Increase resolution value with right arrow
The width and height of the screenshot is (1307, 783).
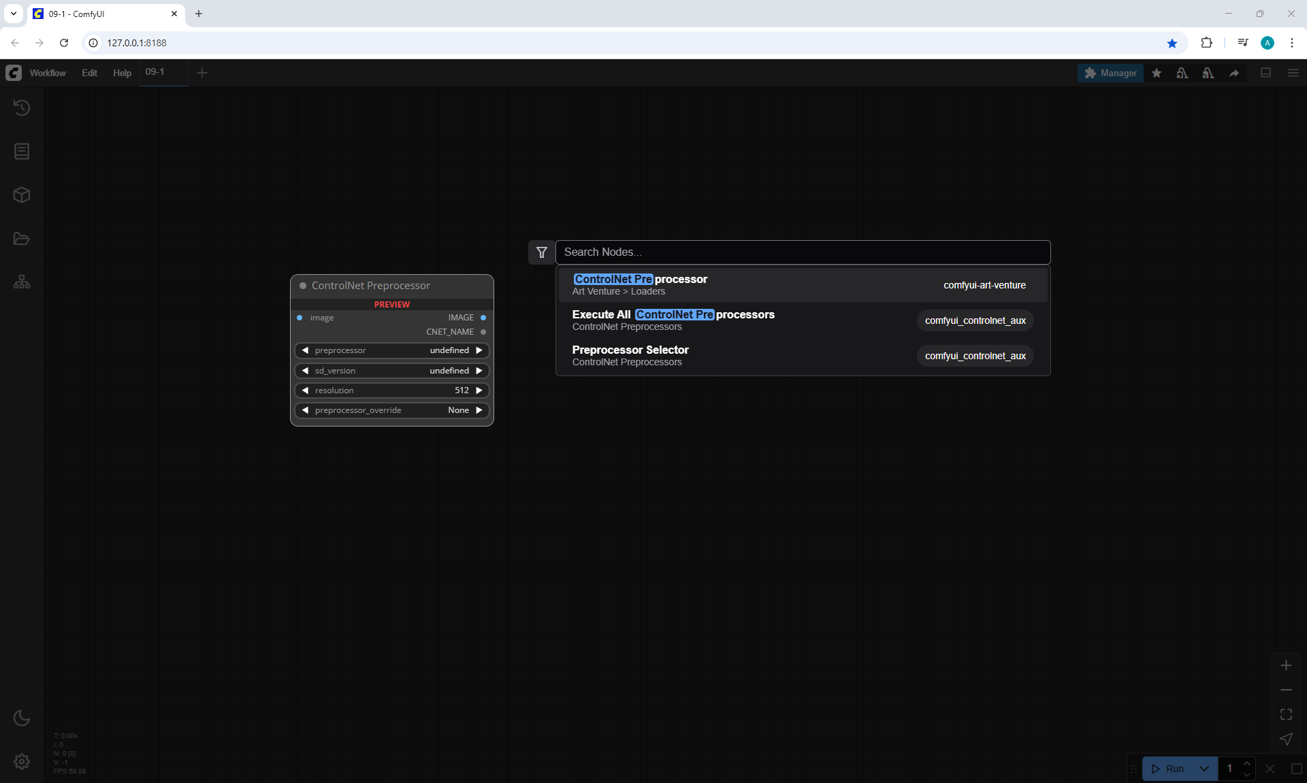pyautogui.click(x=479, y=390)
